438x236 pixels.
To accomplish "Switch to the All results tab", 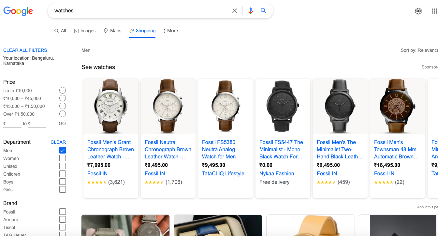I will [x=60, y=31].
